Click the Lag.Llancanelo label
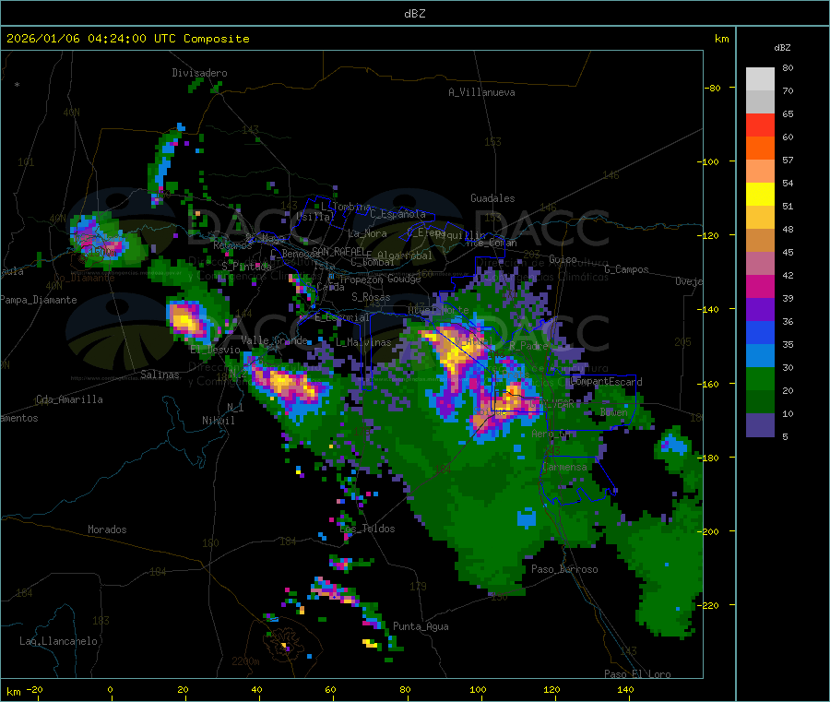This screenshot has height=702, width=830. 58,641
